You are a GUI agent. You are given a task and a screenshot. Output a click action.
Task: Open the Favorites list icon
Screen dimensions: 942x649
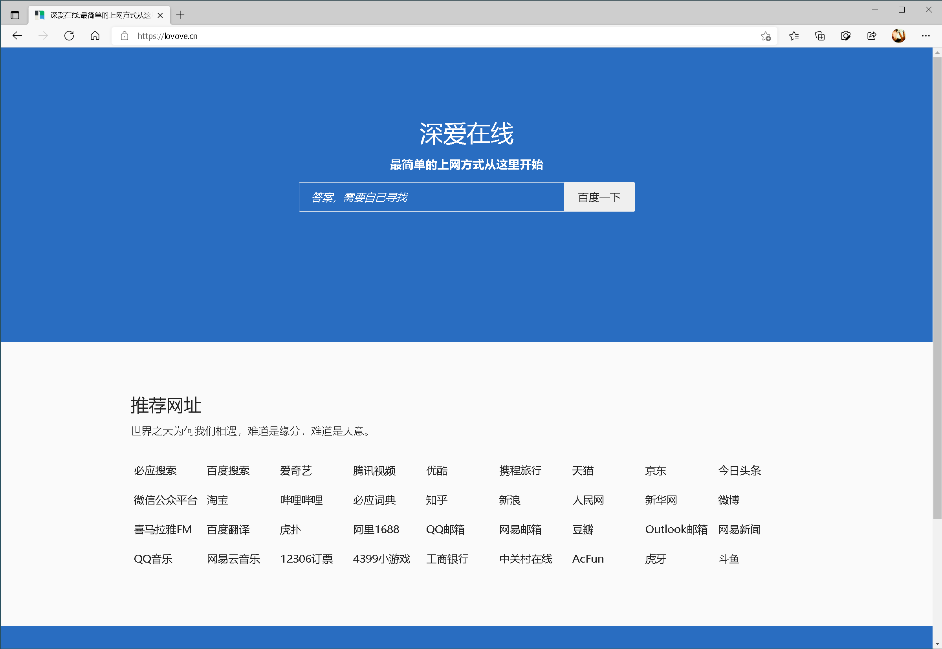[x=794, y=36]
